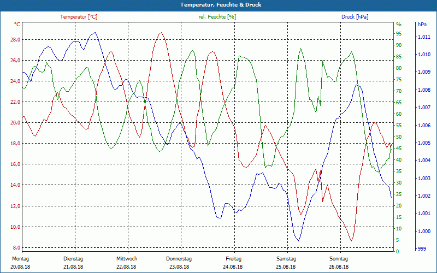Click the 85 humidity axis value
Screen dimensions: 437x273
point(399,57)
